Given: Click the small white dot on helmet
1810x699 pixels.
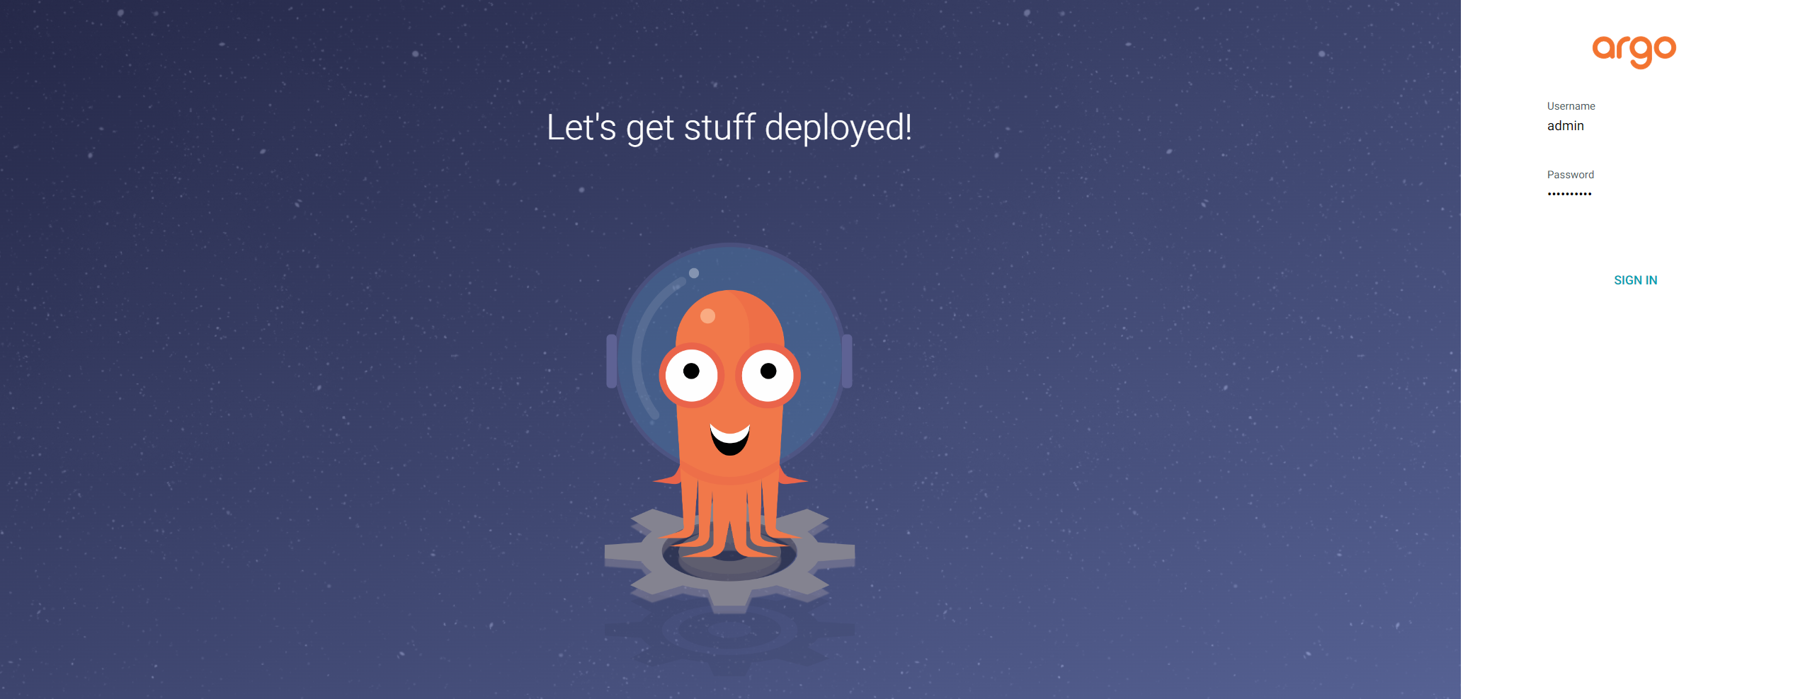Looking at the screenshot, I should tap(694, 273).
